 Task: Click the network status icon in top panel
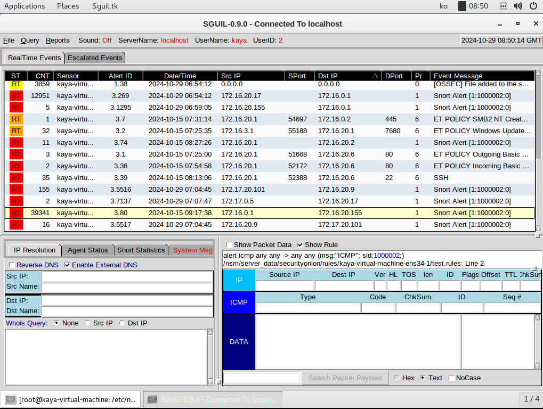(x=503, y=6)
